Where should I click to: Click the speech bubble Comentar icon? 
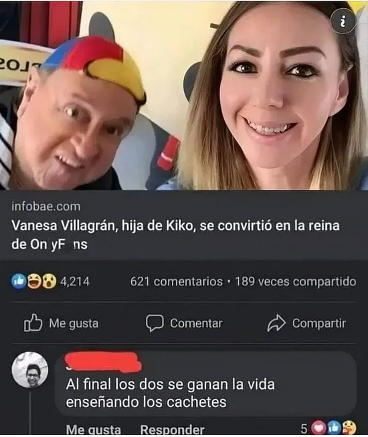[x=155, y=323]
